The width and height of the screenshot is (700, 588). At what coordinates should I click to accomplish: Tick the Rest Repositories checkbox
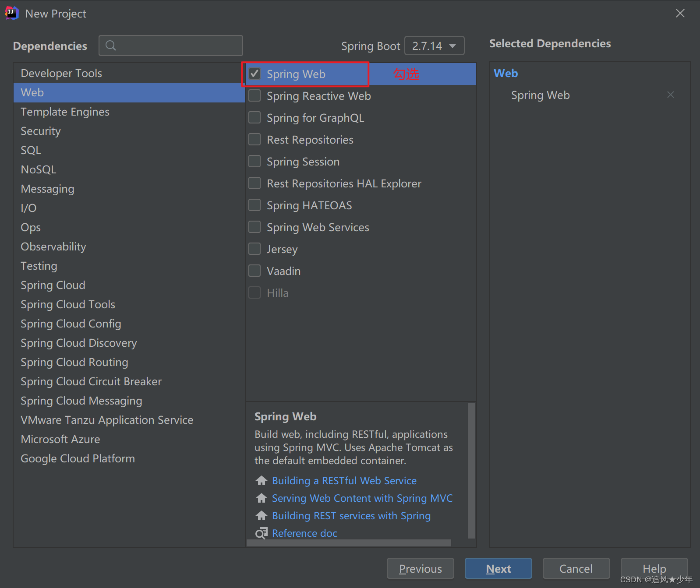point(255,139)
